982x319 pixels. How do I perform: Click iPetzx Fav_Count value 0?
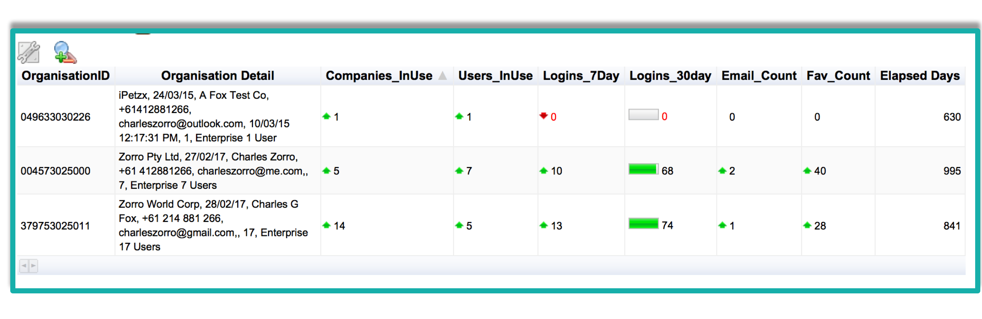click(817, 117)
